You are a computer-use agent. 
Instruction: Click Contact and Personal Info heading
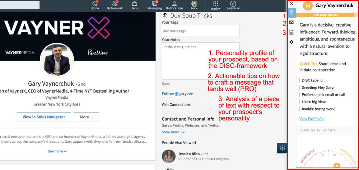(188, 119)
